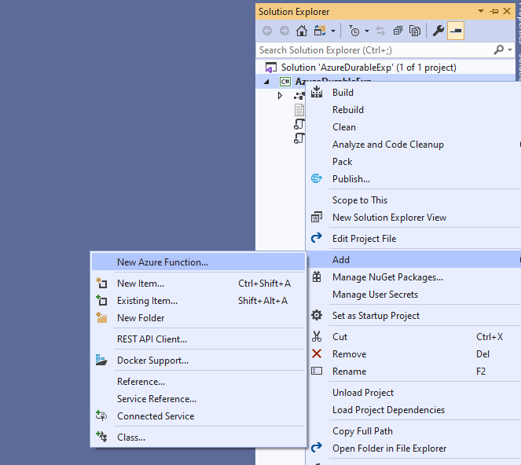521x465 pixels.
Task: Click the red X Remove icon
Action: tap(317, 353)
